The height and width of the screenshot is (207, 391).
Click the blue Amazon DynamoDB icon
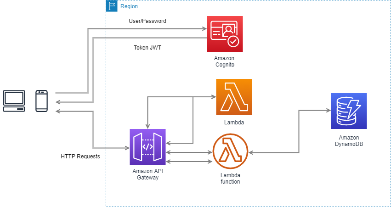point(349,112)
